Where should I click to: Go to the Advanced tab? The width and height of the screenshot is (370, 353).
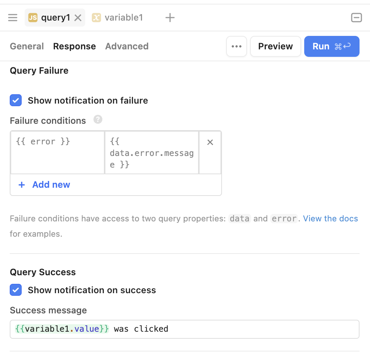pos(127,46)
